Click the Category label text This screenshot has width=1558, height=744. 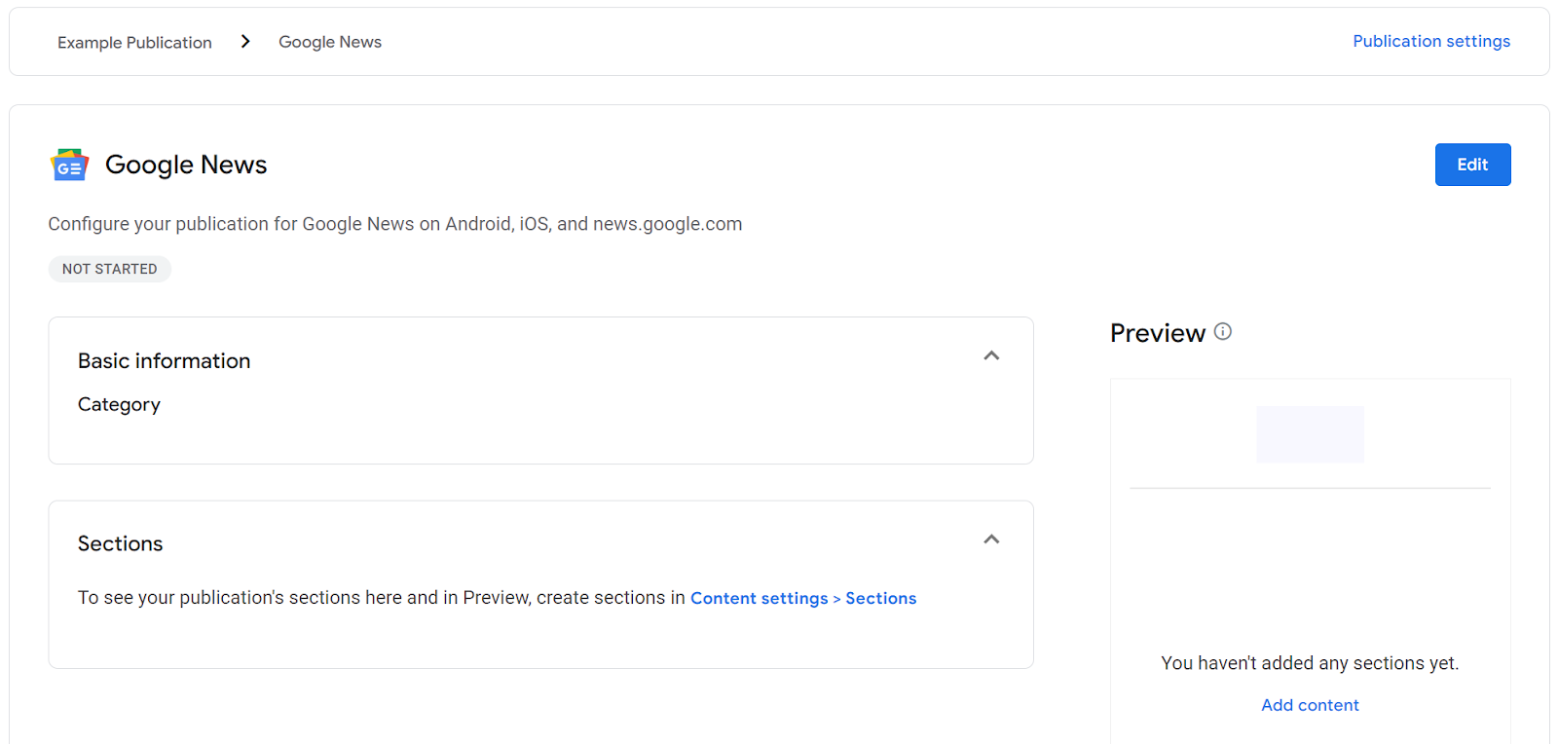click(119, 404)
